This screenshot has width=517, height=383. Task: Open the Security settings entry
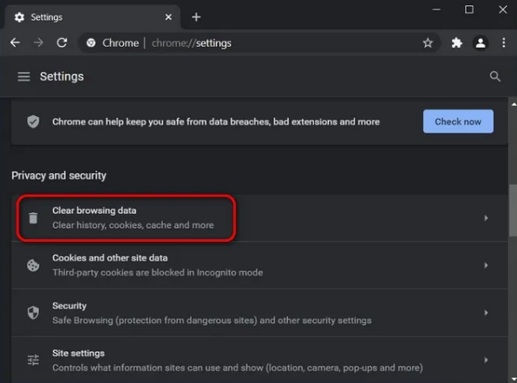point(259,313)
